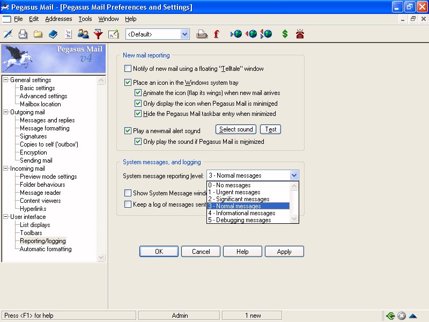This screenshot has width=429, height=322.
Task: Choose '4 - Informational messages' in the list
Action: 248,213
